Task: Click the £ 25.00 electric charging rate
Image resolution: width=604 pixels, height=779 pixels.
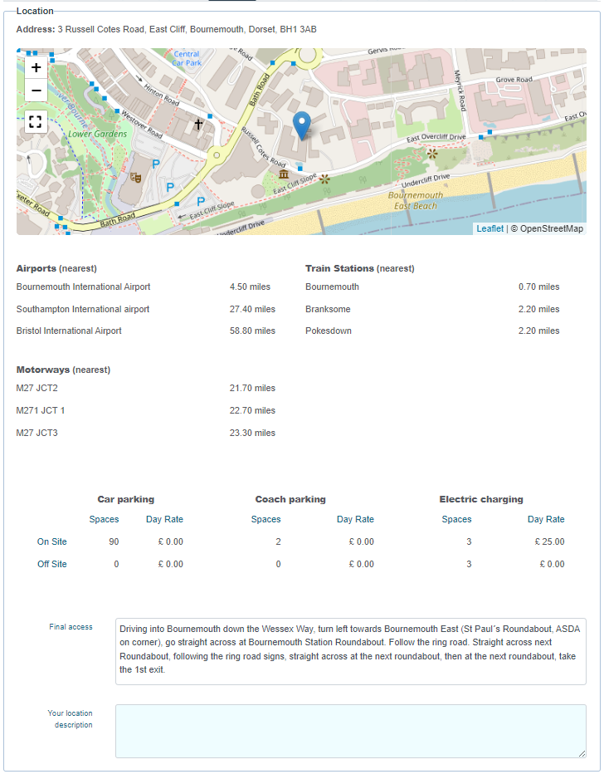Action: [549, 541]
